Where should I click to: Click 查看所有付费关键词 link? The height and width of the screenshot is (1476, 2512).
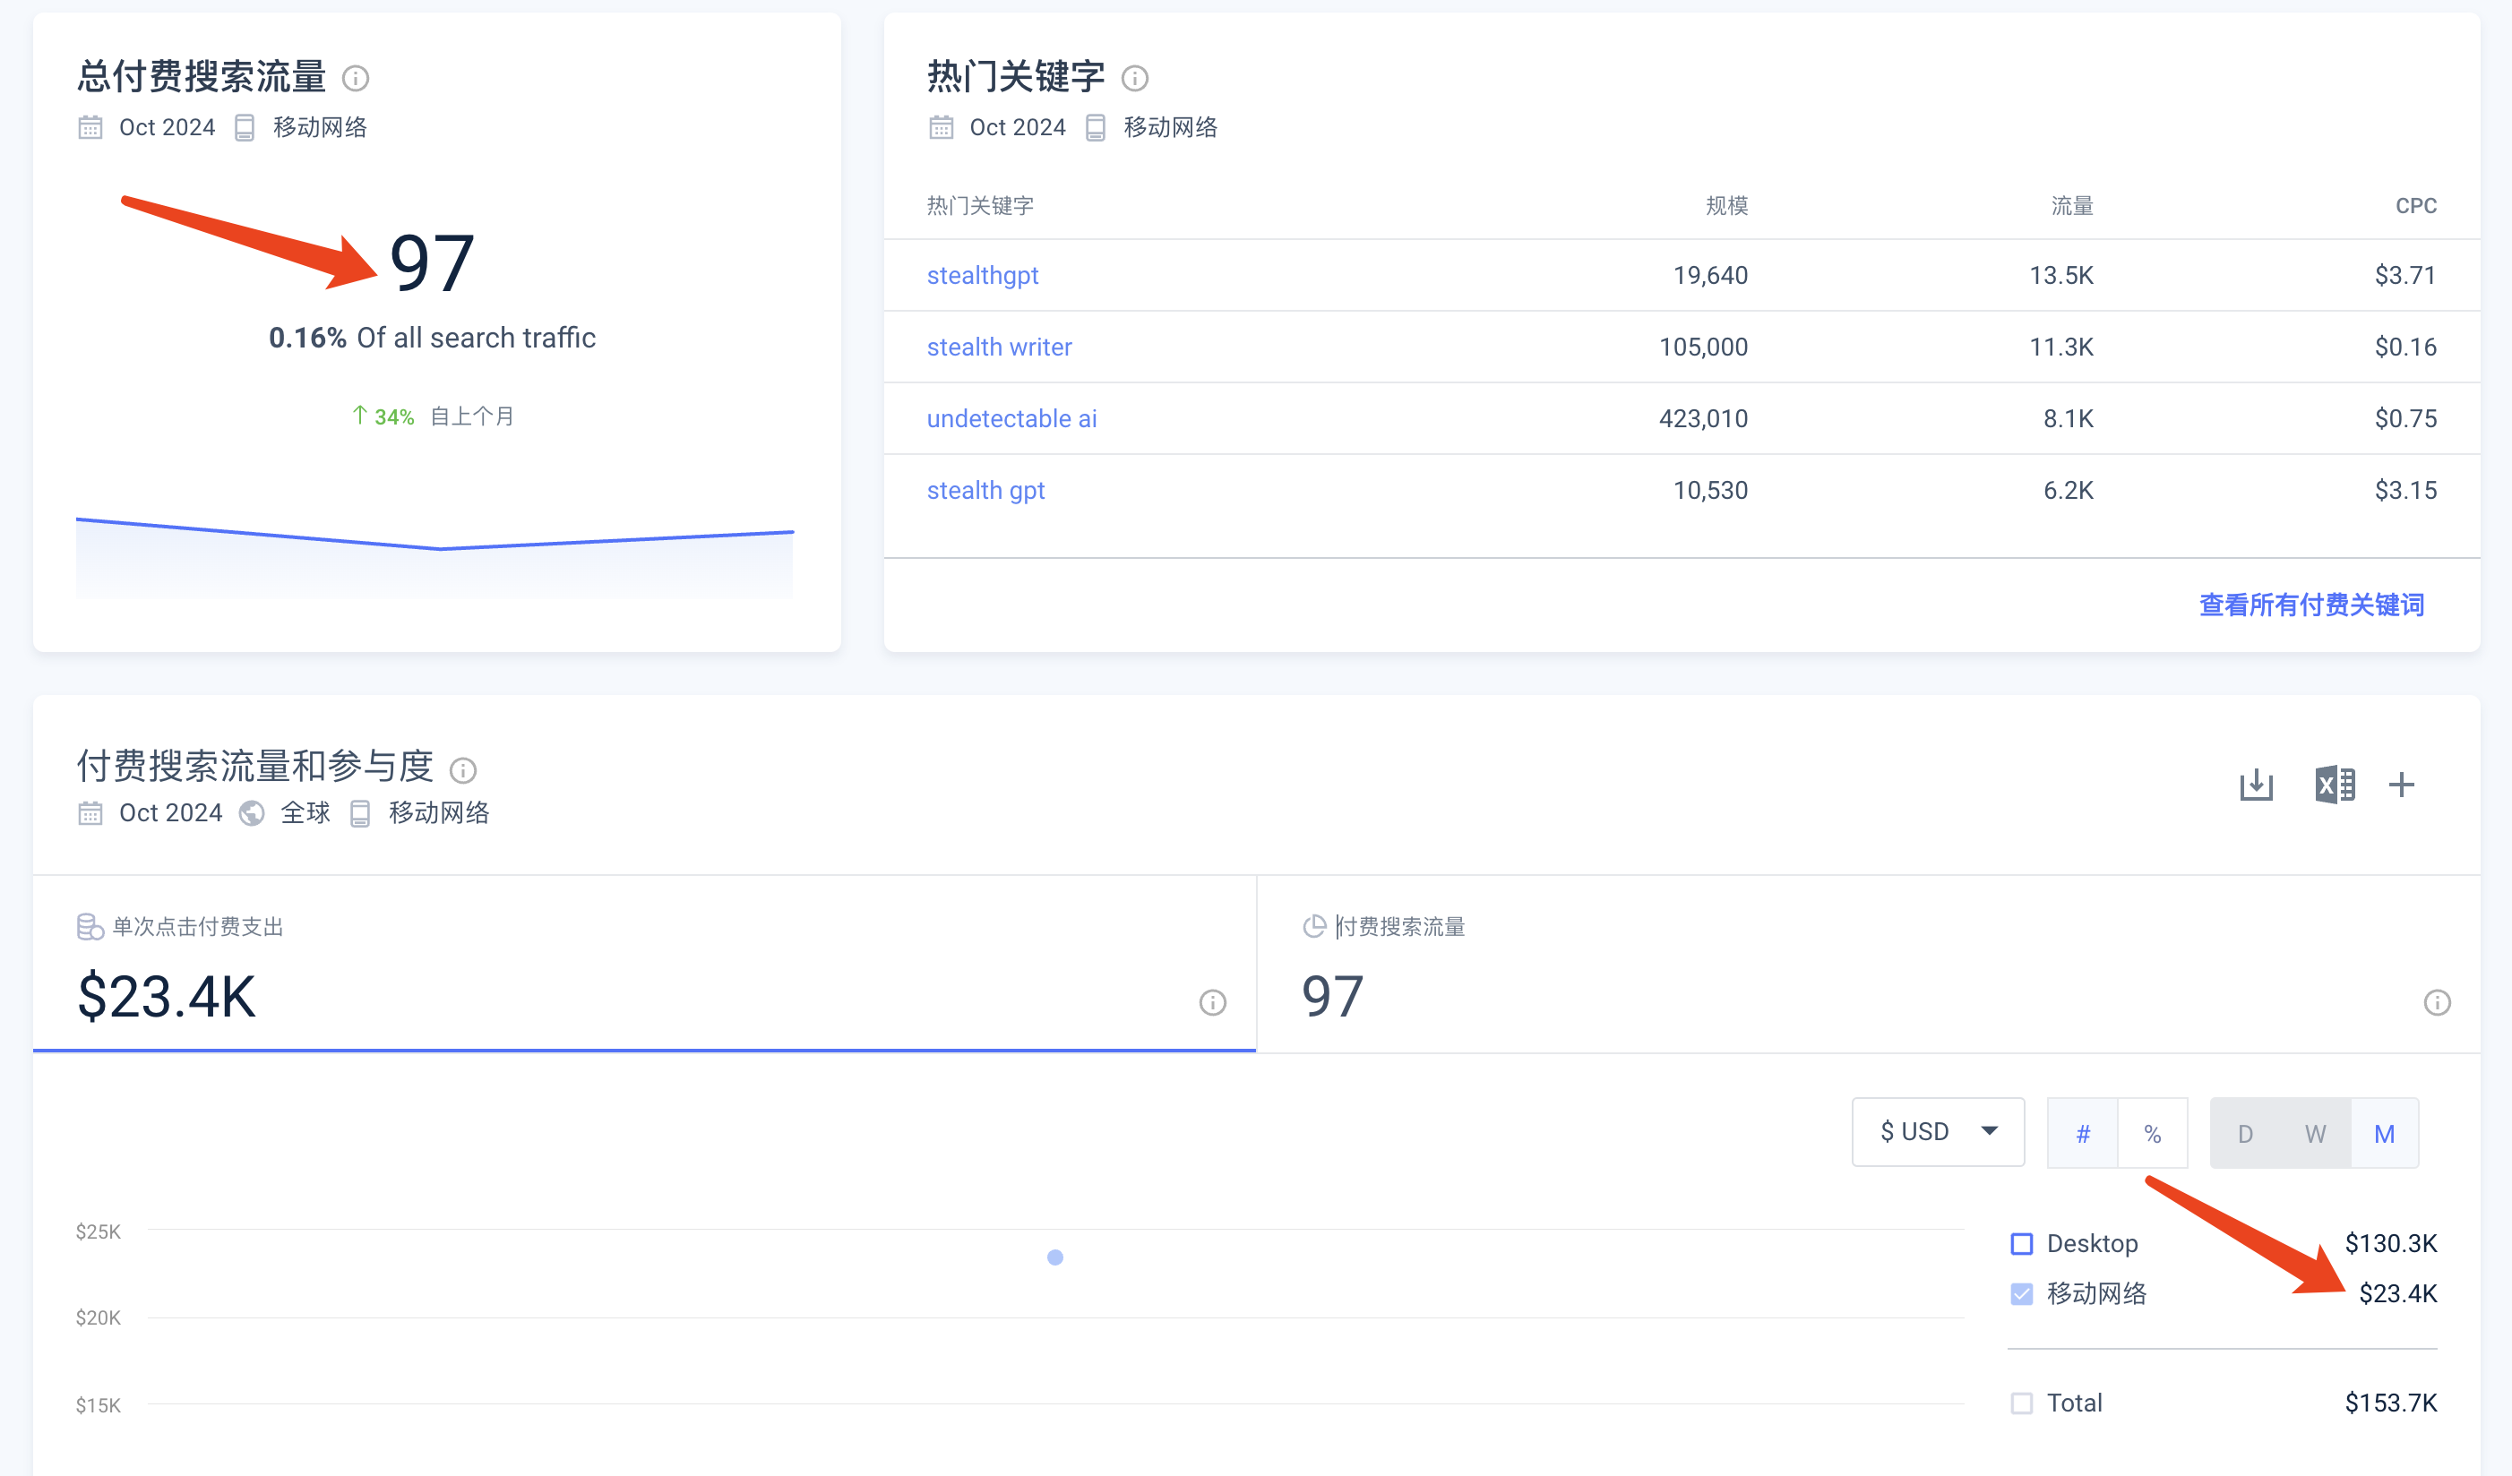(2310, 605)
